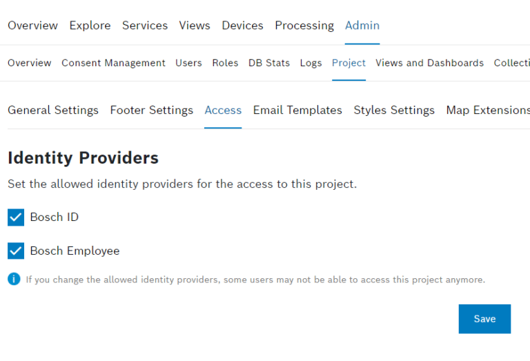530x361 pixels.
Task: Open the General Settings project tab
Action: pos(53,110)
